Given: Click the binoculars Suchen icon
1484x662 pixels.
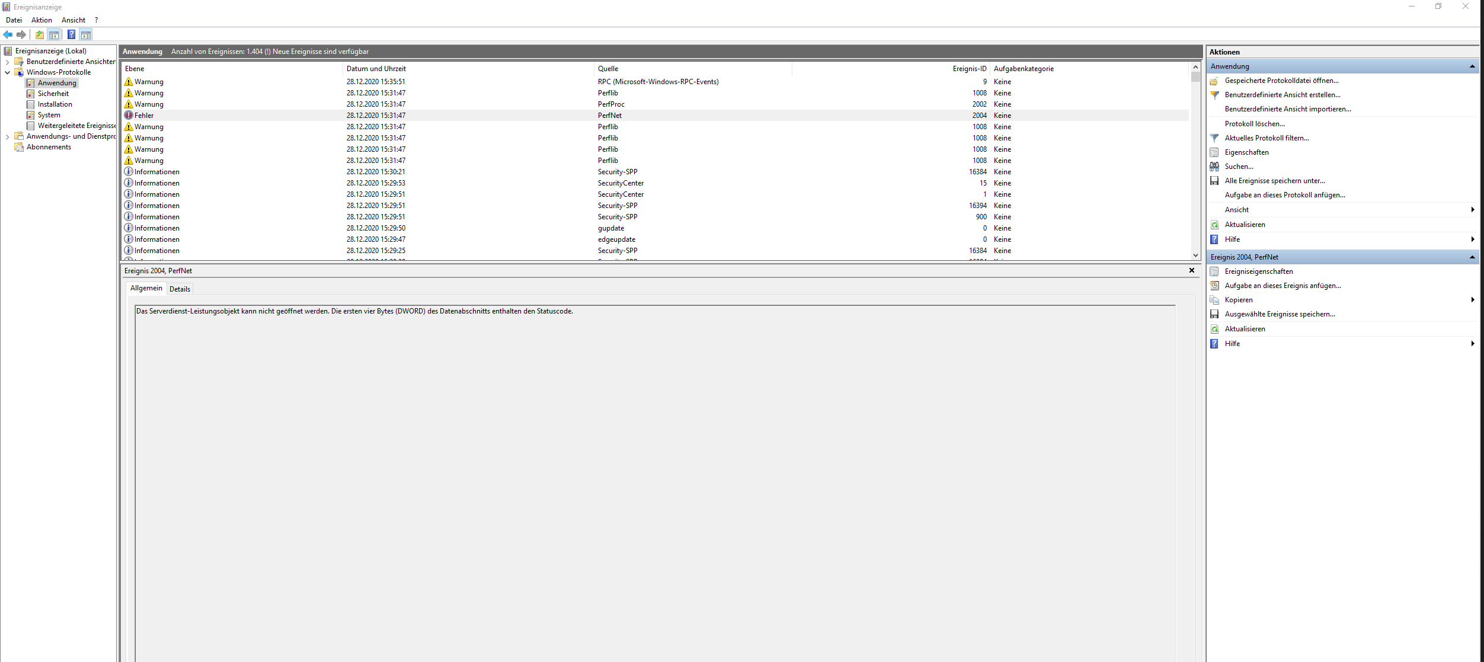Looking at the screenshot, I should click(1214, 167).
